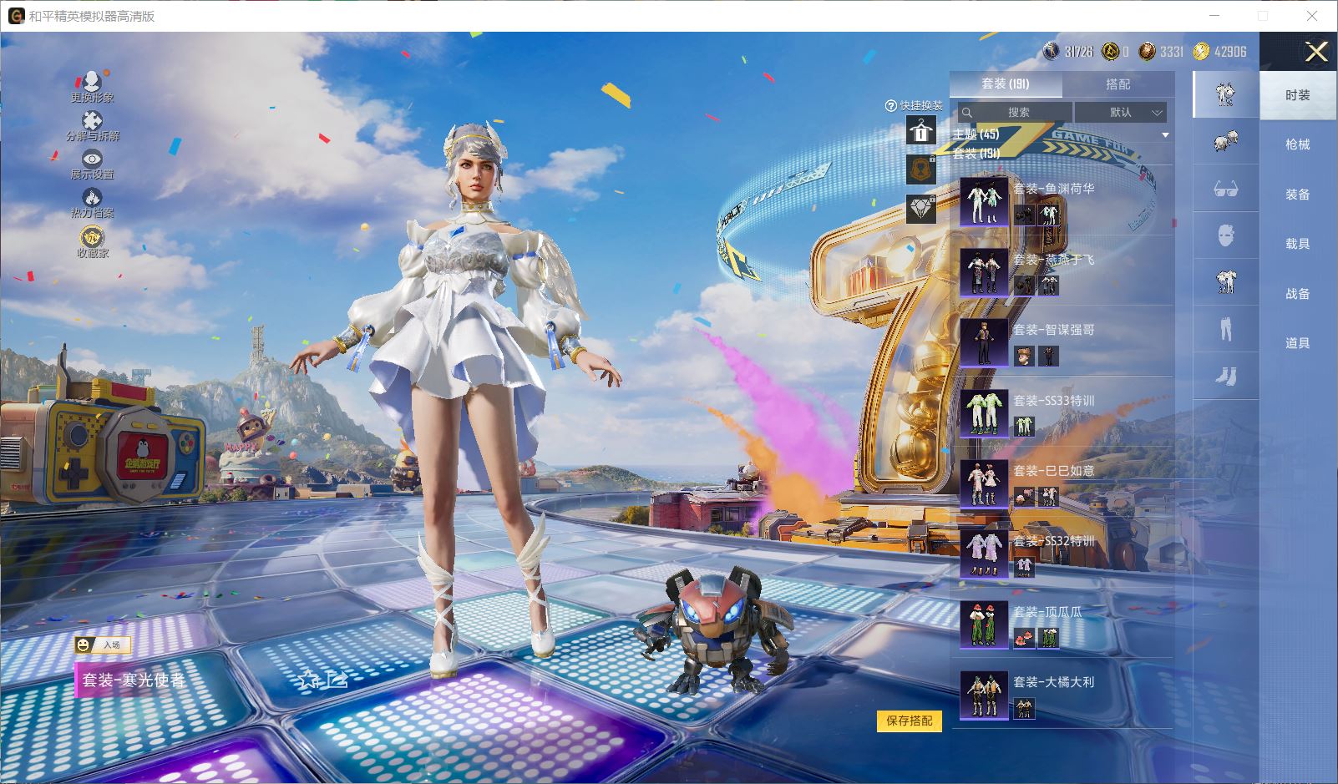Click the 套装-寒光使者 current outfit label
Image resolution: width=1338 pixels, height=784 pixels.
click(134, 680)
